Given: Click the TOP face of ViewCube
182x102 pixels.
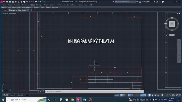Looking at the screenshot, I should tap(172, 24).
